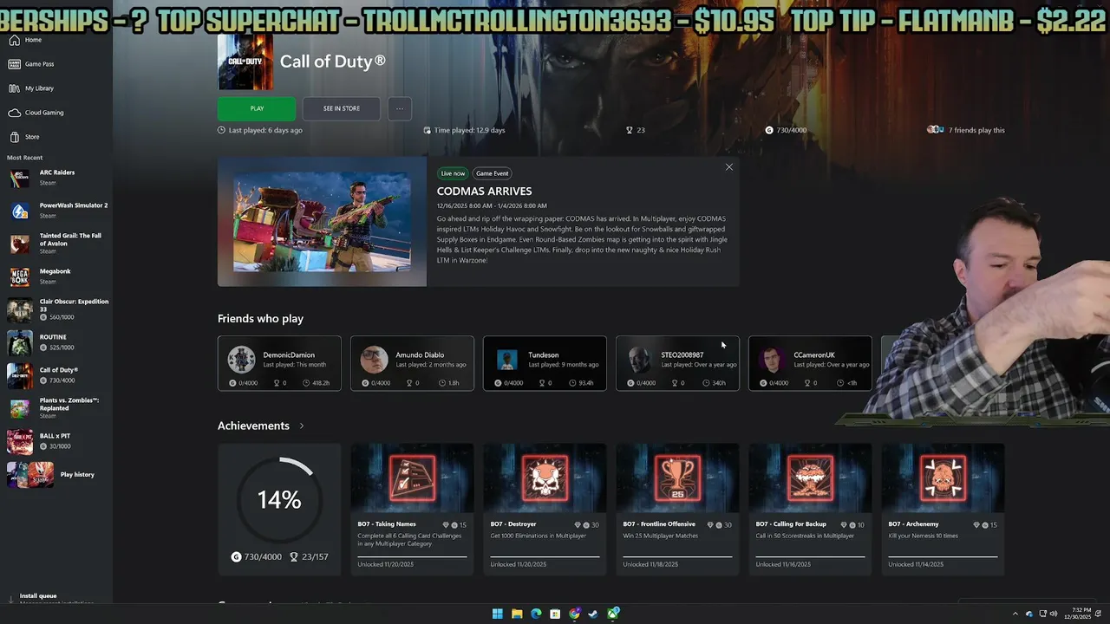Open BO7 - Destroyer achievement
1110x624 pixels.
coord(545,510)
